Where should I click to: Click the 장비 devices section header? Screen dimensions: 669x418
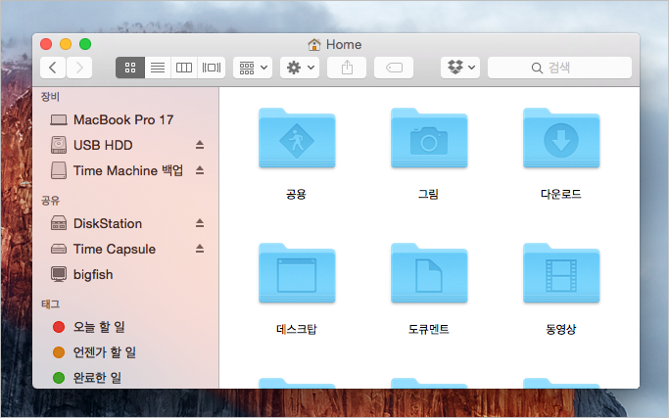coord(50,97)
